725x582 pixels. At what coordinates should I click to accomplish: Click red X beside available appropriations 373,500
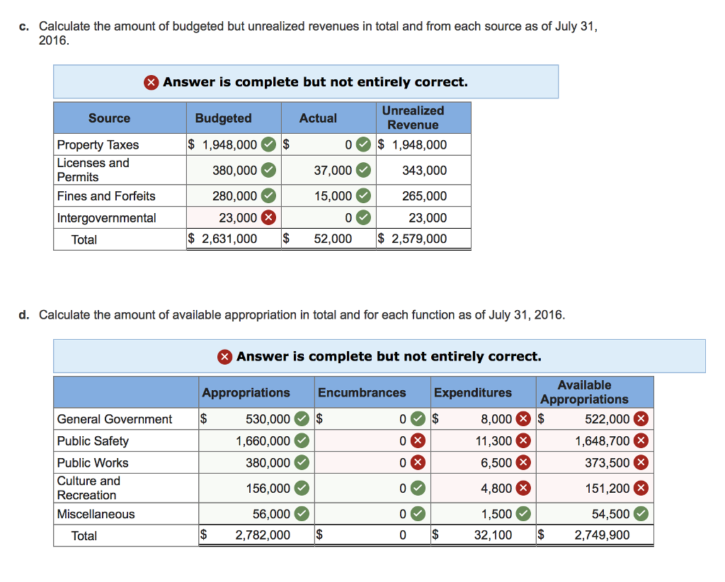(x=641, y=462)
